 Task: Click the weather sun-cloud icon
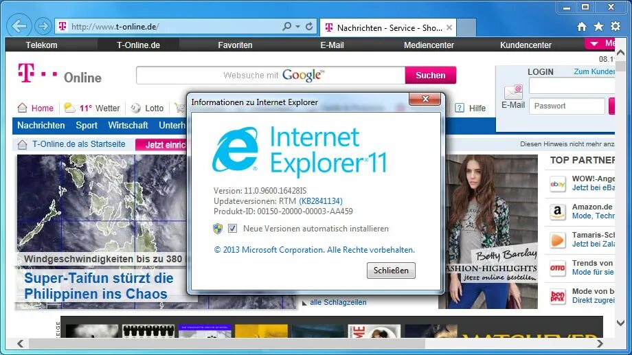pos(70,107)
